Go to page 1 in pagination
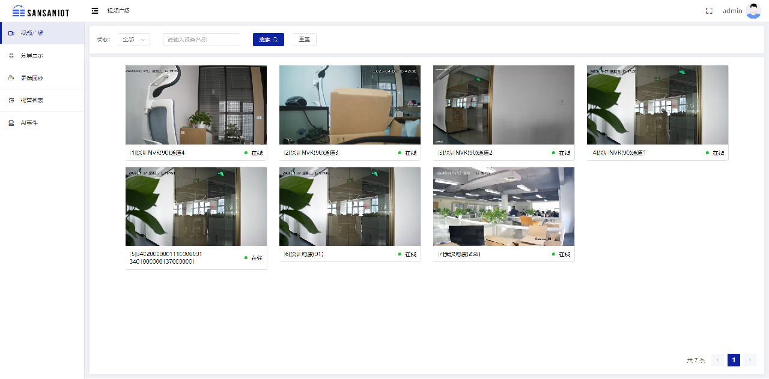The height and width of the screenshot is (379, 769). pyautogui.click(x=734, y=360)
